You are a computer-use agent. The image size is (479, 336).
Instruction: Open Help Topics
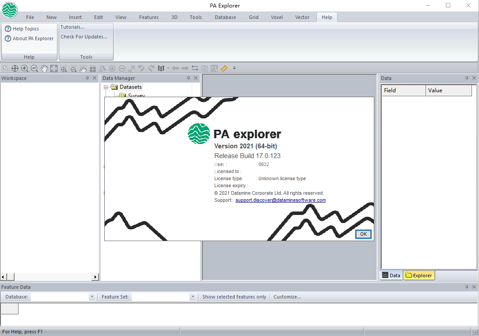click(22, 29)
